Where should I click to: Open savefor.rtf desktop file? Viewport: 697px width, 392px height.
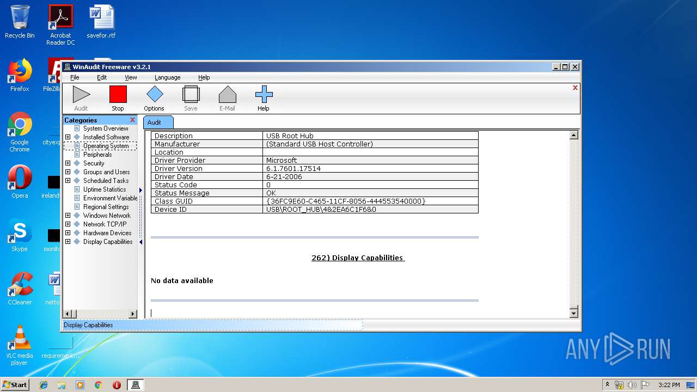(x=101, y=22)
